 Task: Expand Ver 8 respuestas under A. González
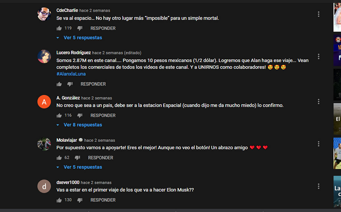79,125
